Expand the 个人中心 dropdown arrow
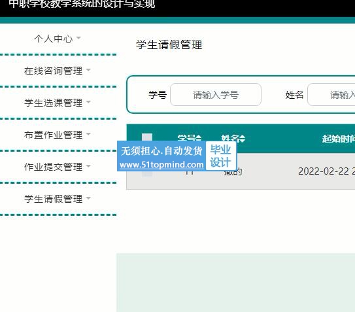The width and height of the screenshot is (355, 312). (x=78, y=38)
